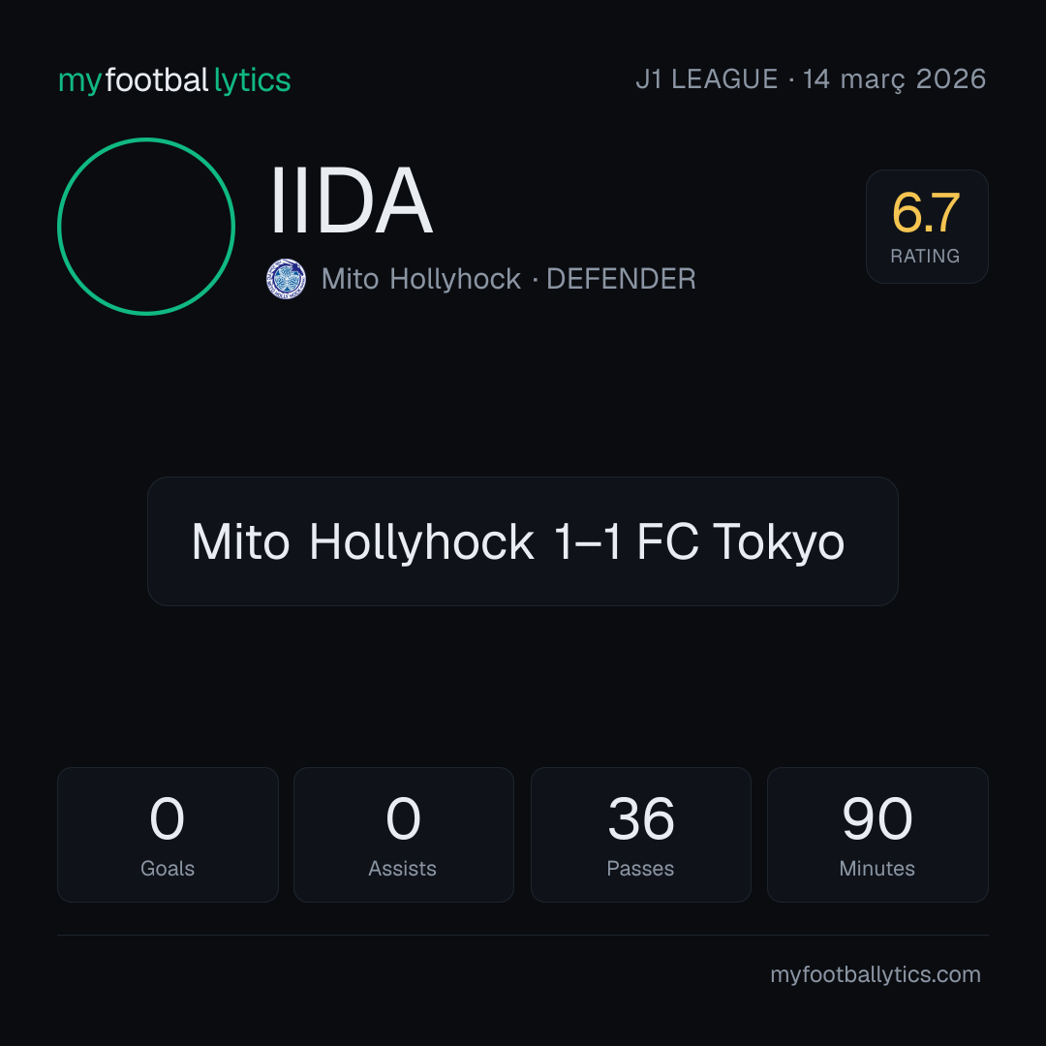This screenshot has height=1046, width=1046.
Task: Click the empty green player avatar circle
Action: (146, 226)
